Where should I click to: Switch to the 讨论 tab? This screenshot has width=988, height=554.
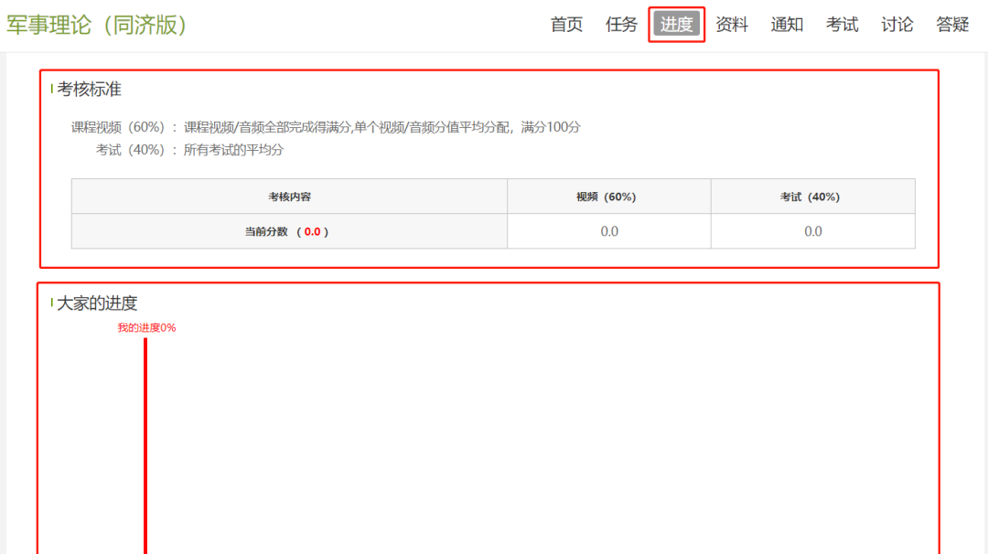pos(897,25)
